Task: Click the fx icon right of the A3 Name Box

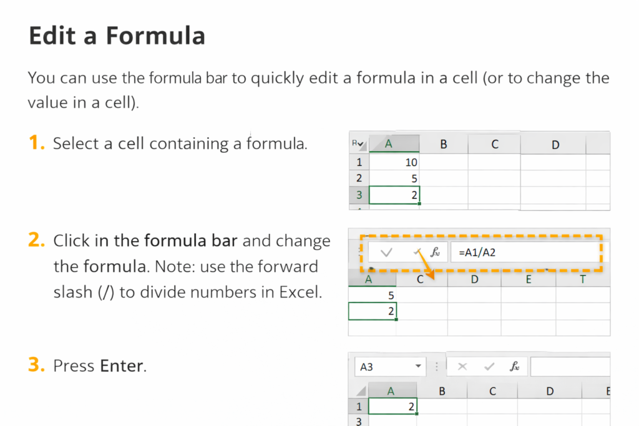Action: [515, 367]
